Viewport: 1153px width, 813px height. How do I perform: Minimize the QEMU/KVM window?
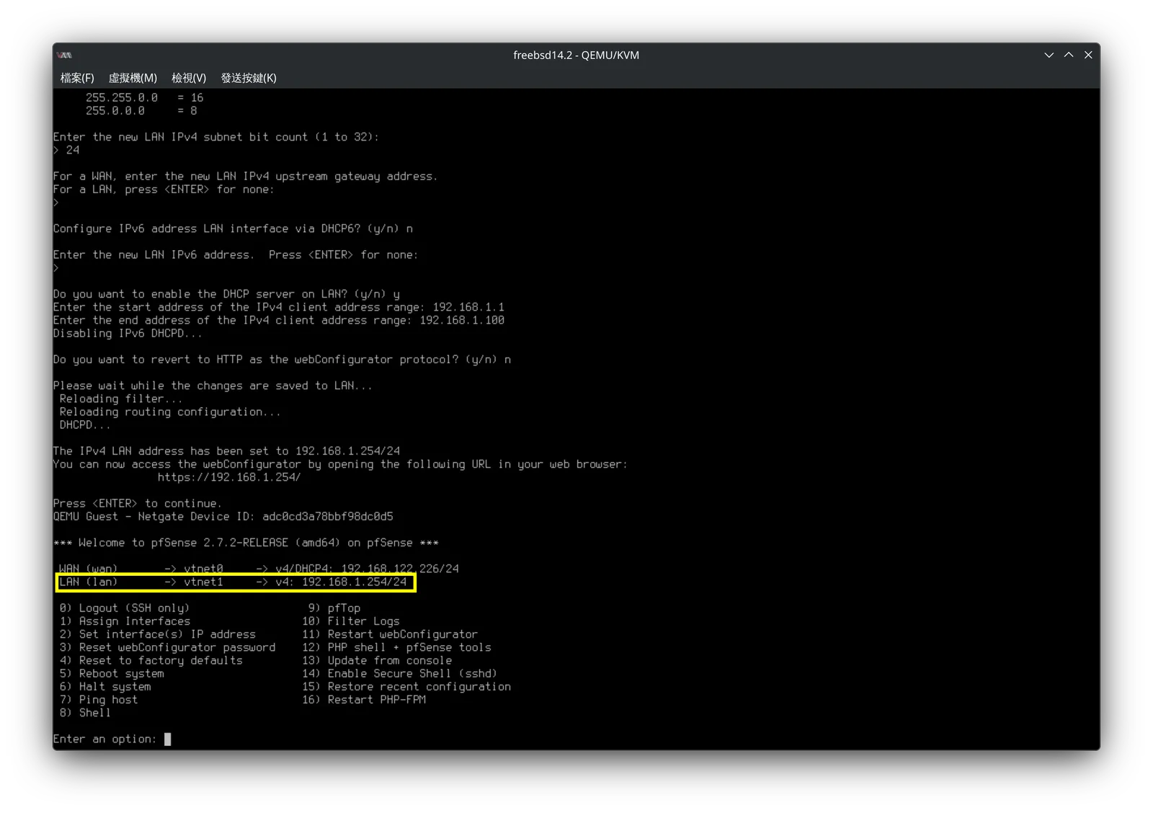click(x=1049, y=55)
